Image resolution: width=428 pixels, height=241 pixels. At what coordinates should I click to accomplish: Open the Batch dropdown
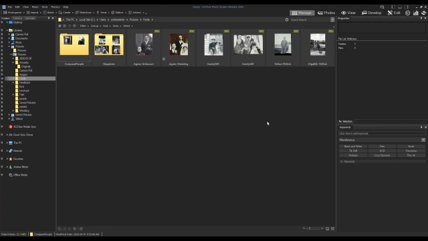tap(50, 13)
